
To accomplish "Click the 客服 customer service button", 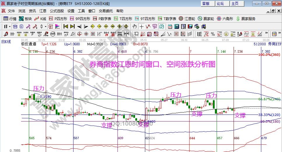I will click(206, 3).
